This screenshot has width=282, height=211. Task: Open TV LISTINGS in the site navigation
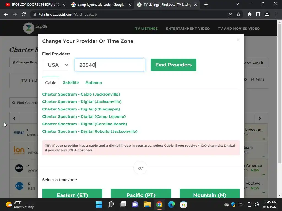(x=147, y=29)
